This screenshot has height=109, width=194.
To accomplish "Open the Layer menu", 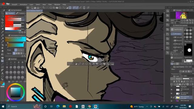I will click(x=31, y=5).
